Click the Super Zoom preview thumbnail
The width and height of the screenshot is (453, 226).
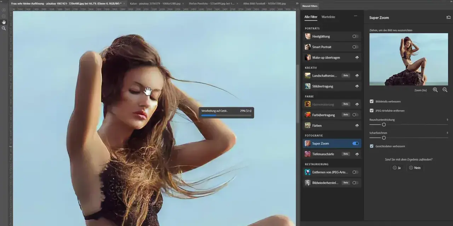pyautogui.click(x=408, y=59)
